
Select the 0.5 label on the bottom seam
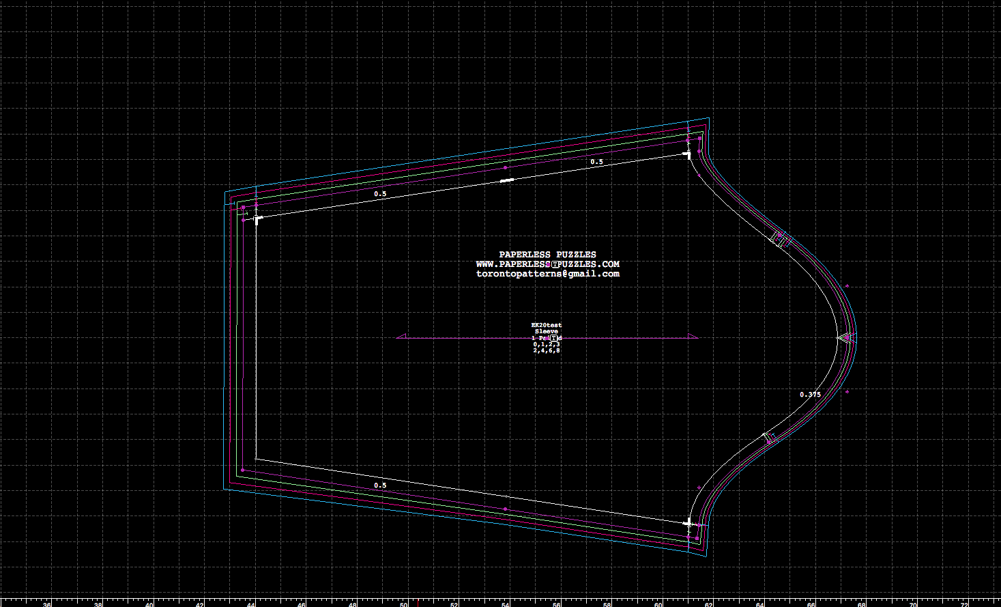380,485
